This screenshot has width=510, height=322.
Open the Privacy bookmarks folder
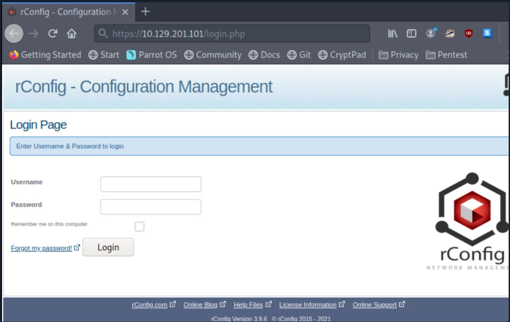tap(398, 55)
